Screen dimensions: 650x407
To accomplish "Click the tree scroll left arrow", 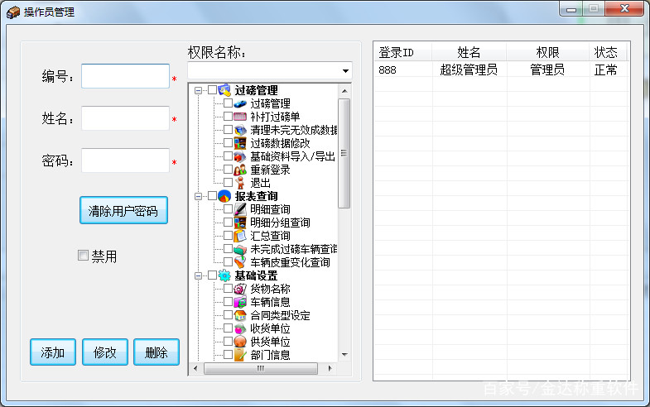I will (x=195, y=368).
